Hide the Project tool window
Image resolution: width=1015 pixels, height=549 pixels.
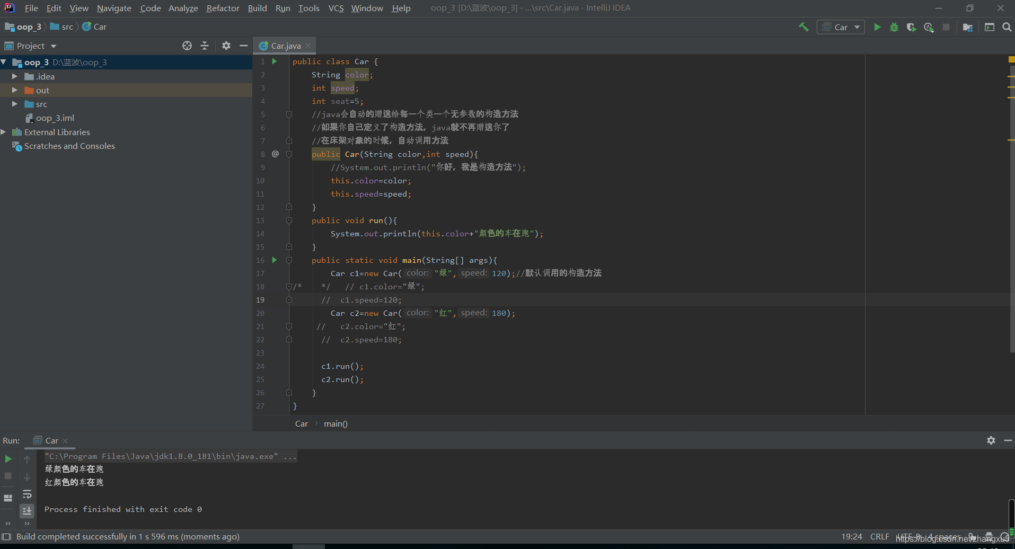point(244,46)
